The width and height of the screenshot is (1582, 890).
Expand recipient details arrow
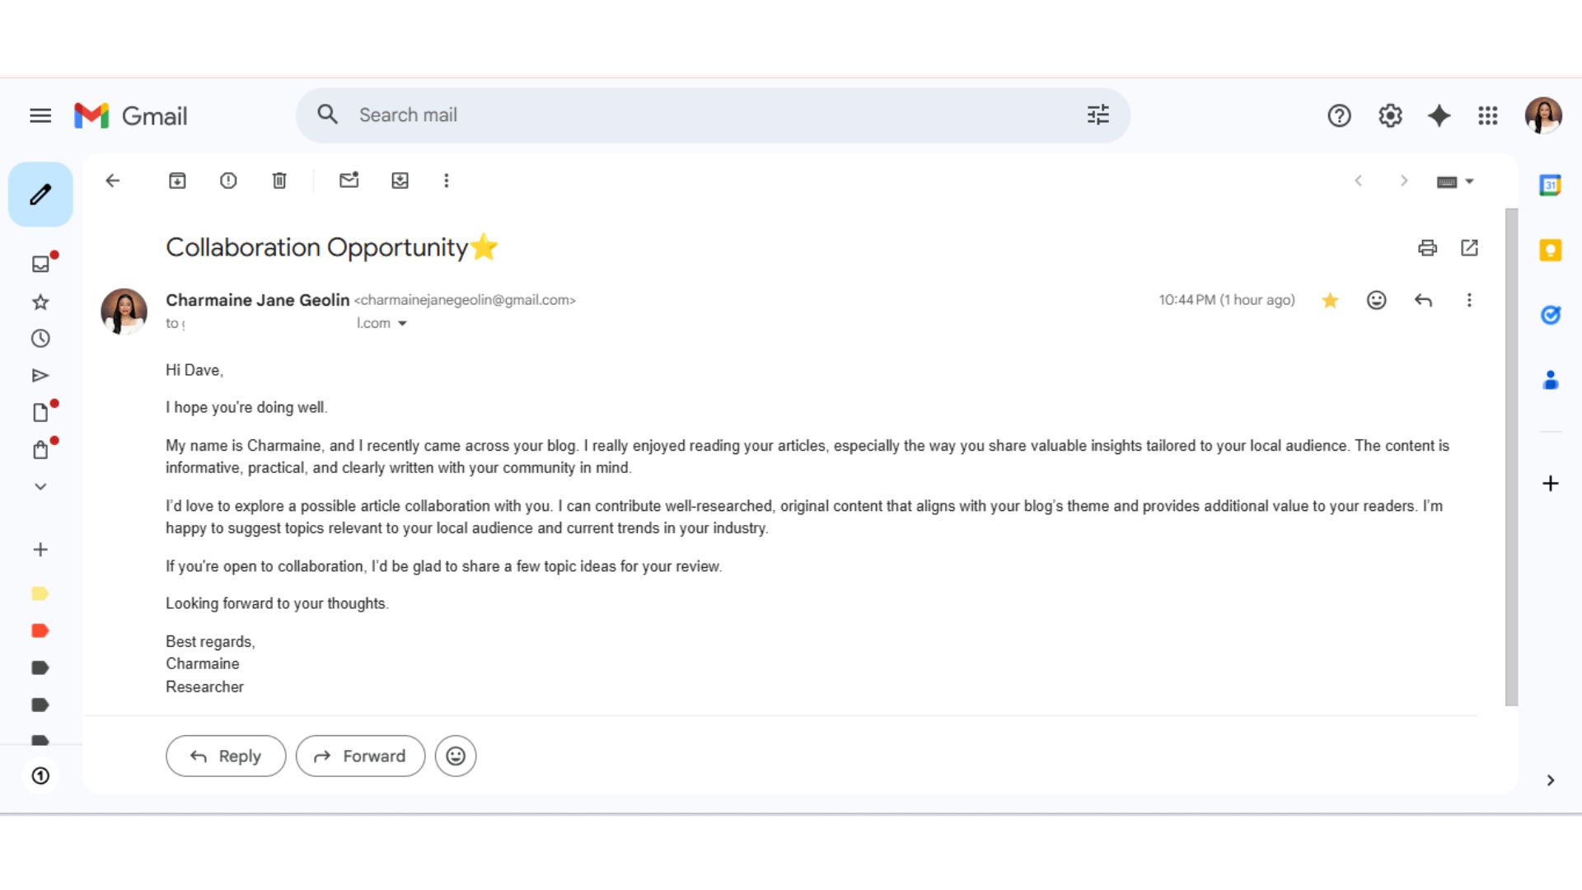pyautogui.click(x=402, y=323)
